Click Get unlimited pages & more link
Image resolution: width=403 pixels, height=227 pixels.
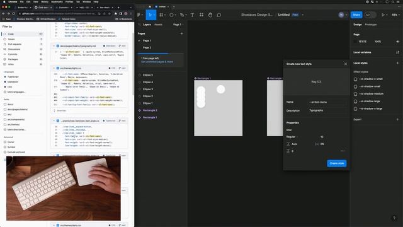157,62
